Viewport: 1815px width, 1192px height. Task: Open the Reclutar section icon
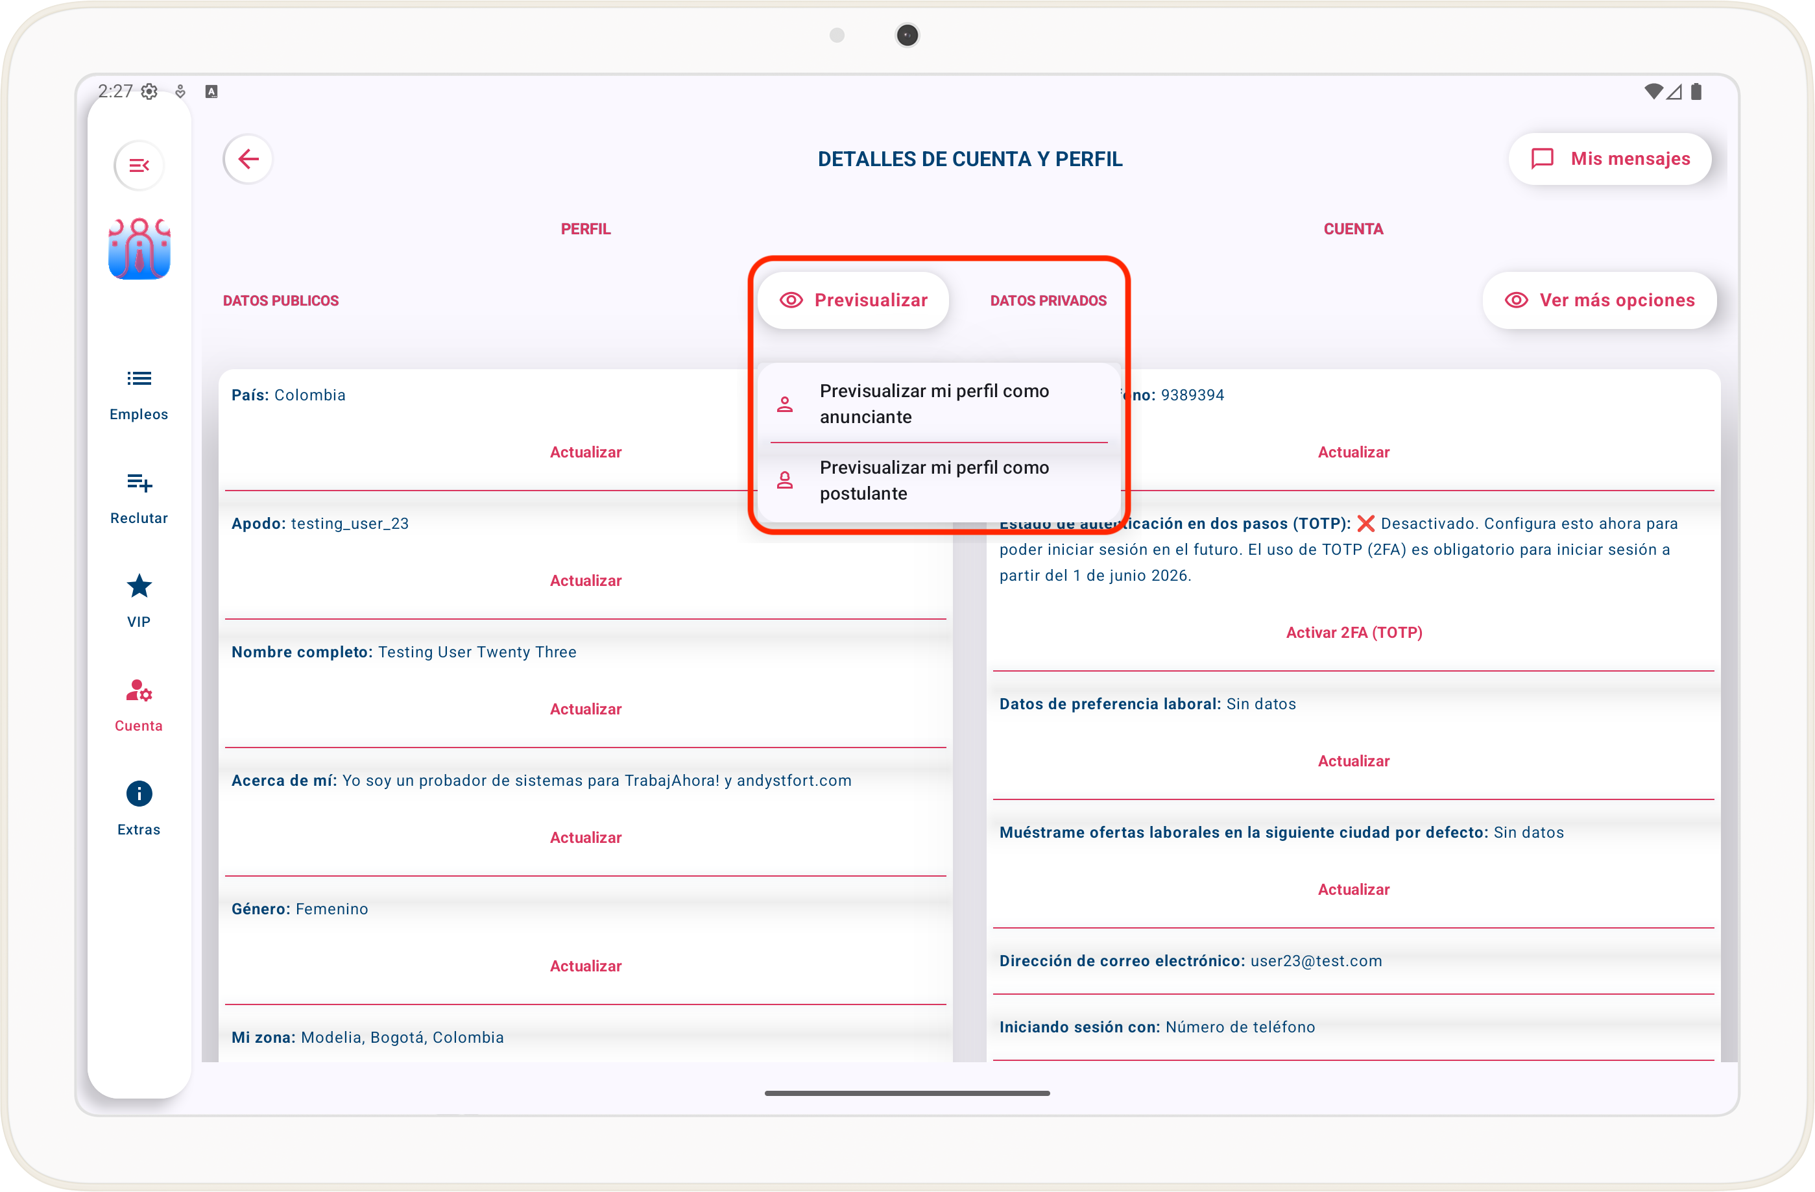[139, 482]
